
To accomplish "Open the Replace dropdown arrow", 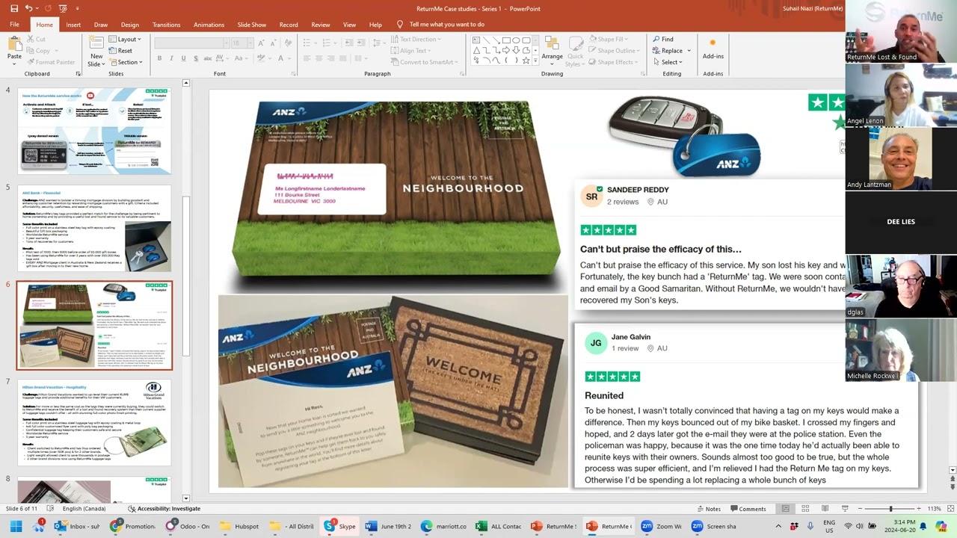I will tap(689, 51).
